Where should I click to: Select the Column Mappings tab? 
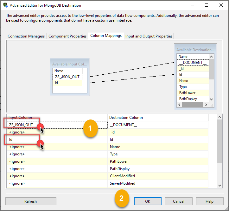[x=106, y=36]
